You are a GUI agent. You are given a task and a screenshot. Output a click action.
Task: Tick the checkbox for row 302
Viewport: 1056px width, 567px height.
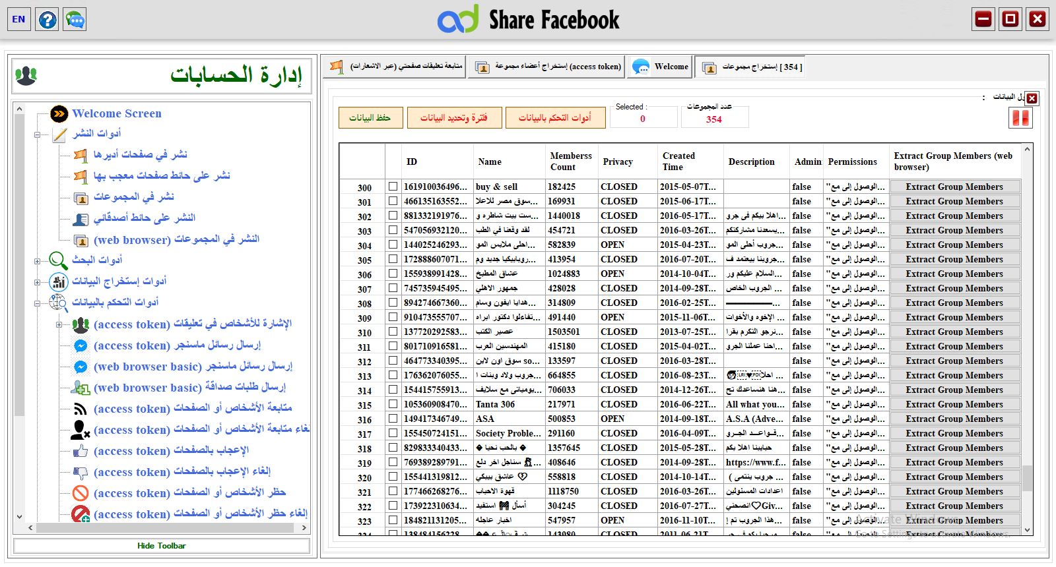point(393,216)
